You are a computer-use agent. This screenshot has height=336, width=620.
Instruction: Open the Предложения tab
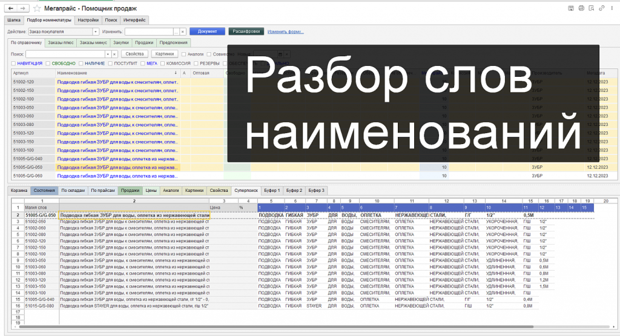[173, 43]
